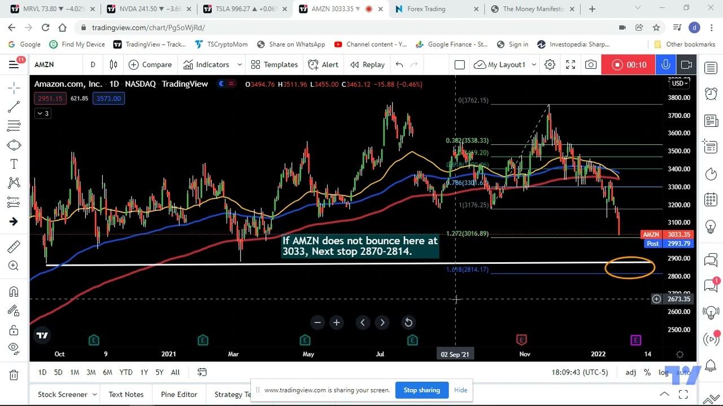The height and width of the screenshot is (406, 723).
Task: Remove drawings with the trash icon
Action: (x=14, y=375)
